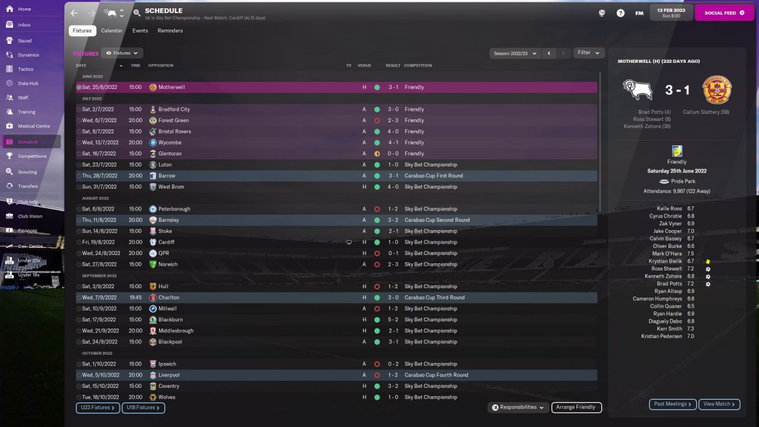
Task: Switch to the Calendar tab
Action: [x=111, y=31]
